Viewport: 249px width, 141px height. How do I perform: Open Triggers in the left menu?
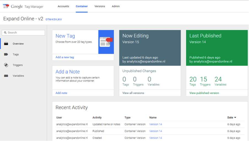coord(18,65)
